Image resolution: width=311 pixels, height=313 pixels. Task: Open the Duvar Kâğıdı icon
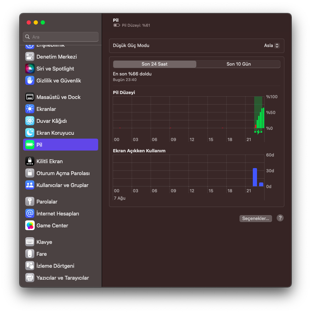(30, 121)
